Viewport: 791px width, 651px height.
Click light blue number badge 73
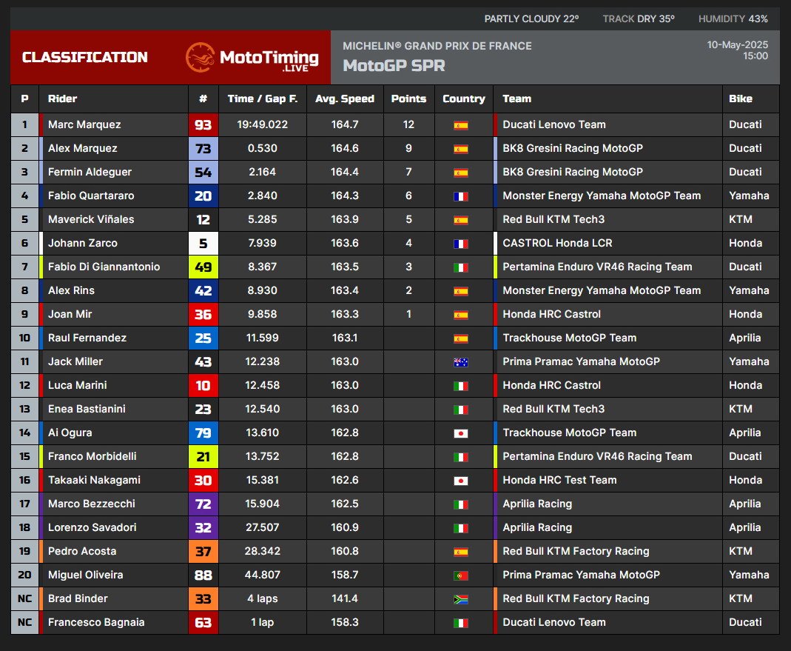(203, 148)
